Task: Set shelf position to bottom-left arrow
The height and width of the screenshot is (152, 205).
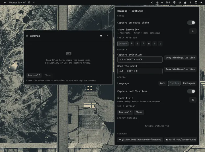Action: (x=149, y=44)
